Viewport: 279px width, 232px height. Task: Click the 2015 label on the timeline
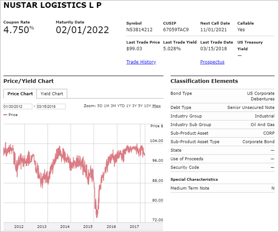(x=88, y=226)
